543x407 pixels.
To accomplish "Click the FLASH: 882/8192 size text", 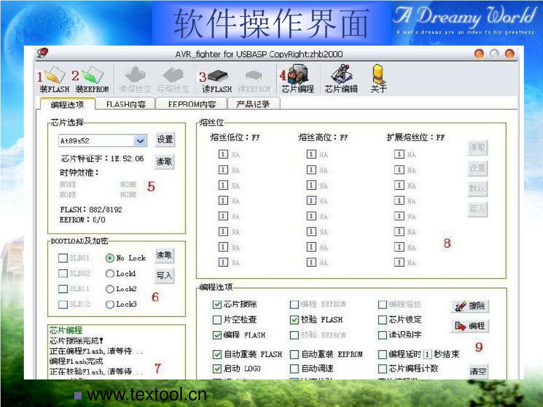I will [x=91, y=209].
